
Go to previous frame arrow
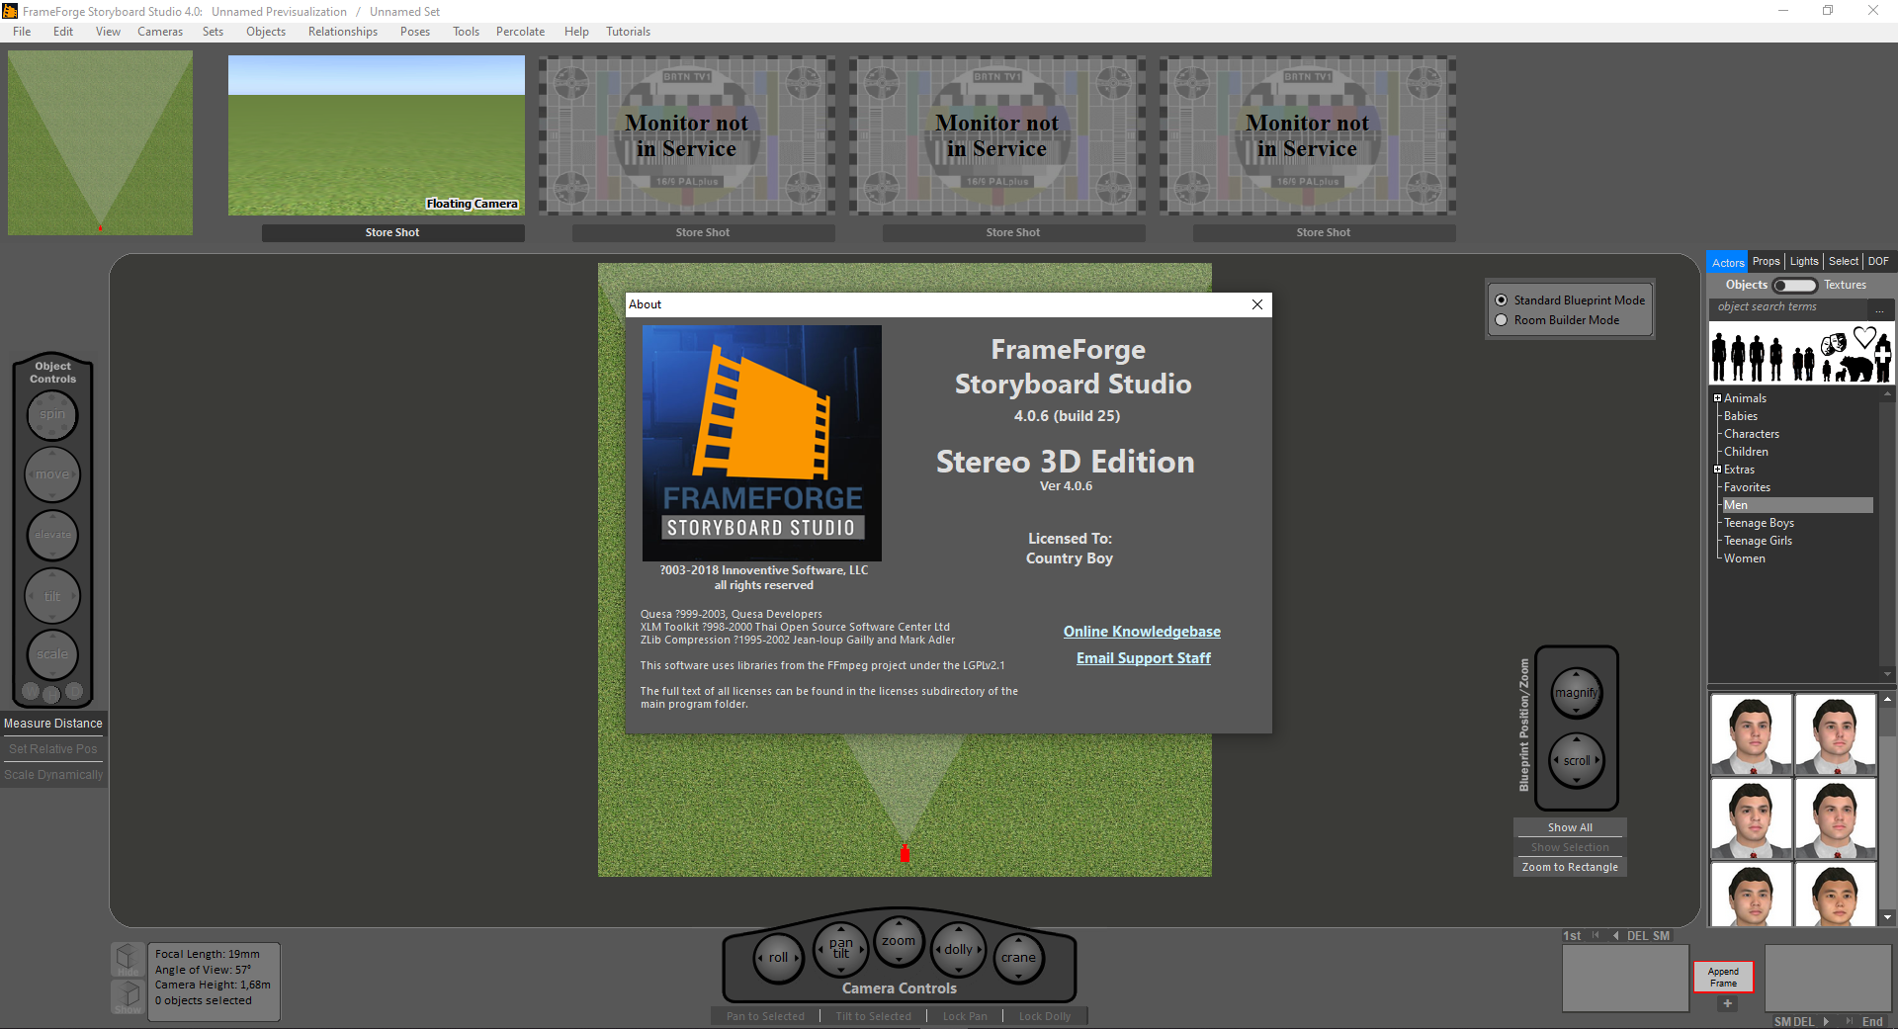pos(1616,936)
